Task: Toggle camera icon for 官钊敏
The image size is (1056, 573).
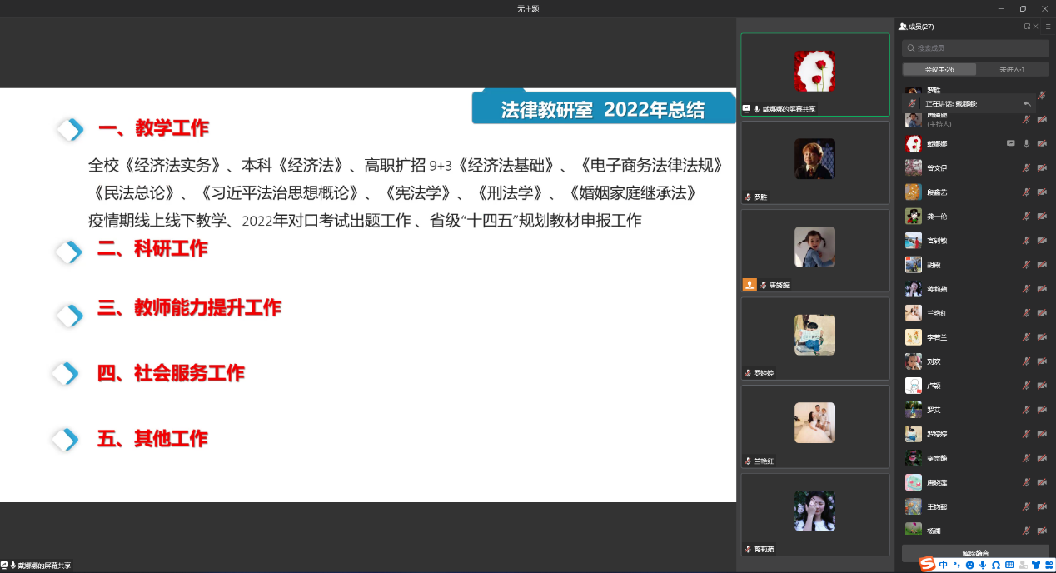Action: [x=1042, y=241]
